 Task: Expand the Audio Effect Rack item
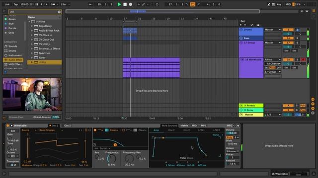(x=32, y=31)
